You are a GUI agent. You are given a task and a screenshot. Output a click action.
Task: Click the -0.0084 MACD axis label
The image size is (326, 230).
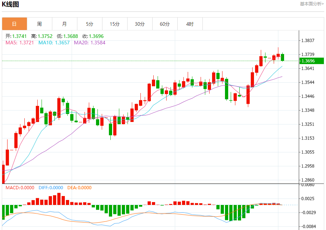(x=308, y=226)
